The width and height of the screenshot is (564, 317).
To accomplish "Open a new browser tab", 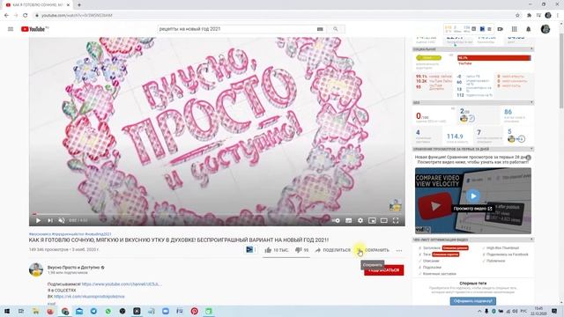I will 79,4.
